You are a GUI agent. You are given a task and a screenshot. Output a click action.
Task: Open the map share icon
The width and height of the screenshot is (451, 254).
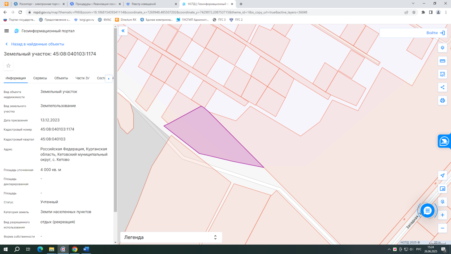click(x=442, y=87)
